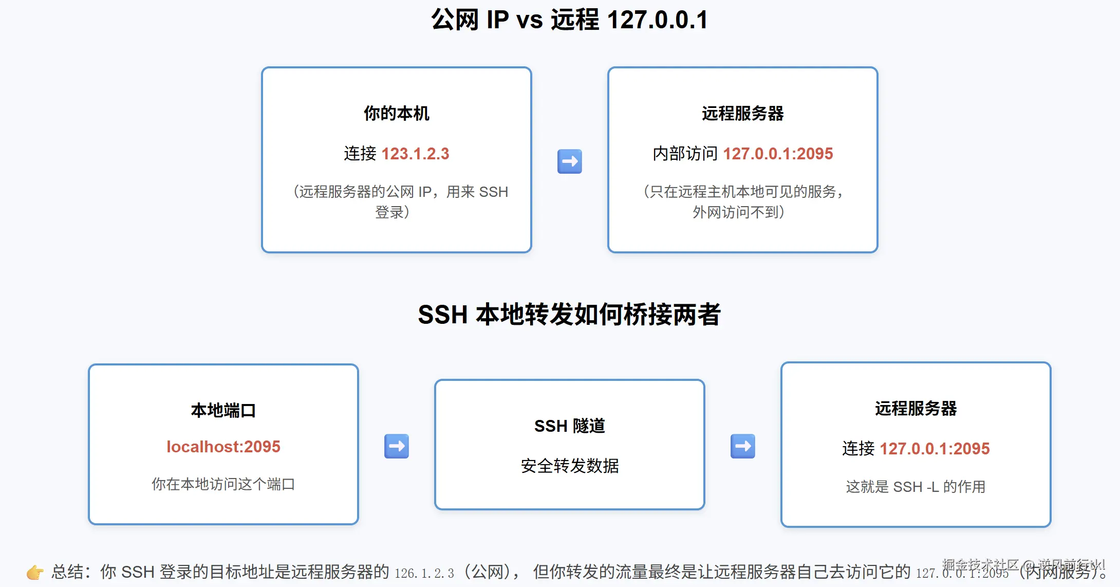Click the arrow between 你的本机 and 远程服务器
The width and height of the screenshot is (1120, 587).
[x=569, y=161]
